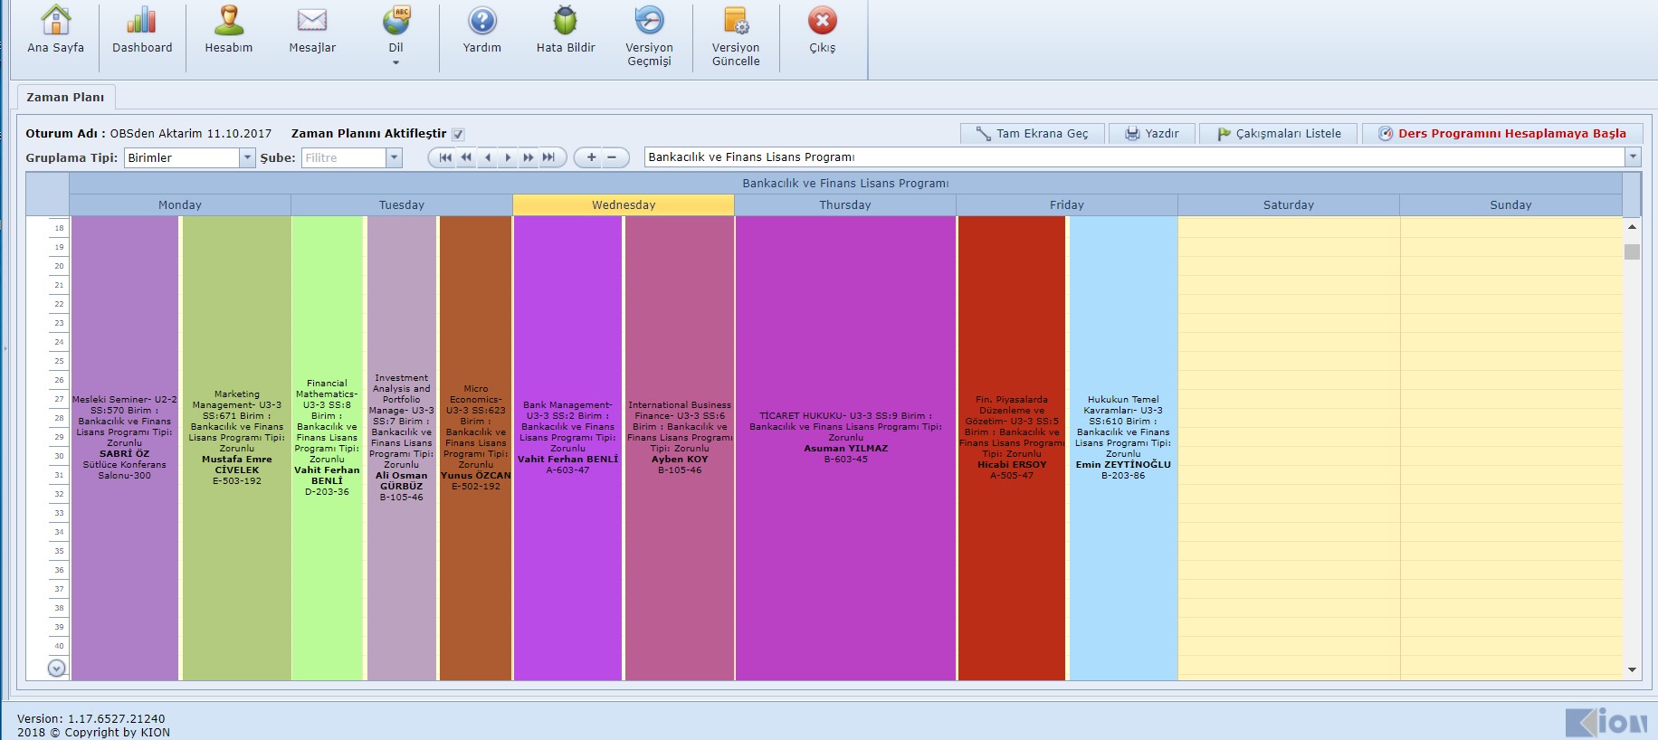This screenshot has height=740, width=1658.
Task: Select Hukukun Temel Kavramları course block
Action: click(x=1123, y=448)
